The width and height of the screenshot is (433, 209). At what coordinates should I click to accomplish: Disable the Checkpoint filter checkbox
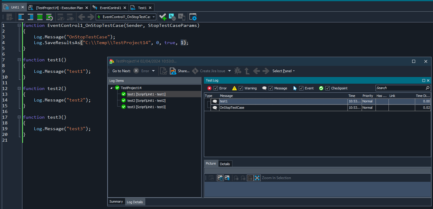coord(328,88)
